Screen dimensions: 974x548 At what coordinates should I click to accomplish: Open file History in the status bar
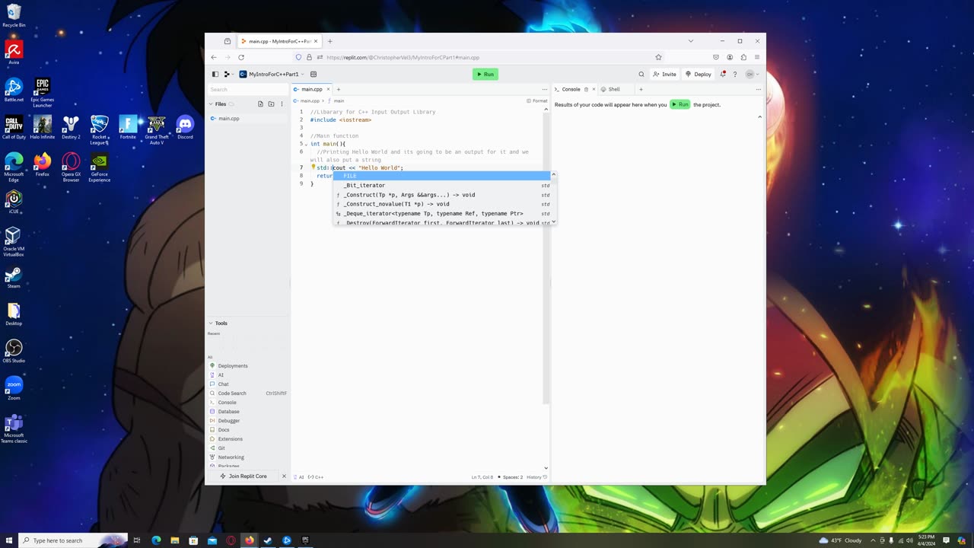(x=537, y=477)
